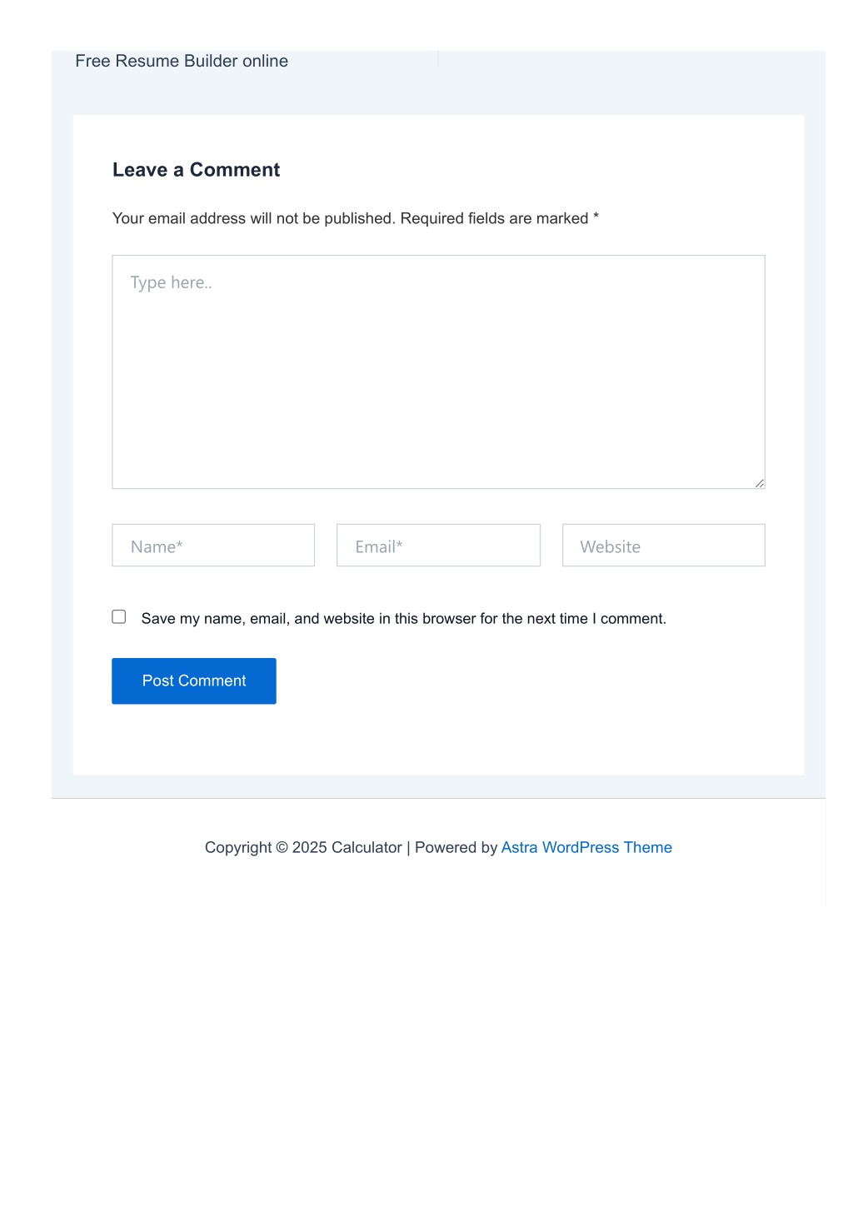853x1207 pixels.
Task: Focus the Name* input field
Action: coord(213,545)
